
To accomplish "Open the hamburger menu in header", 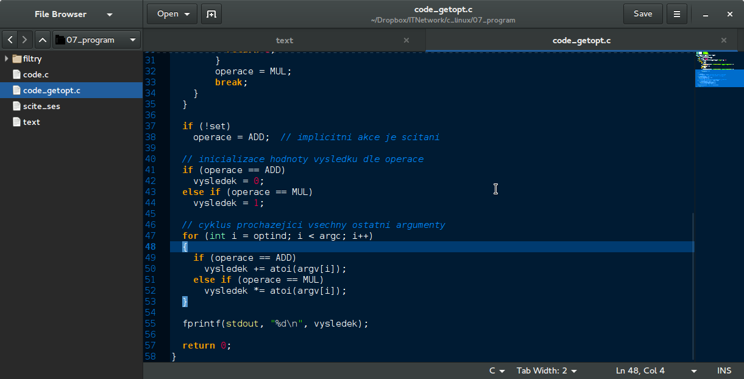I will (x=676, y=14).
